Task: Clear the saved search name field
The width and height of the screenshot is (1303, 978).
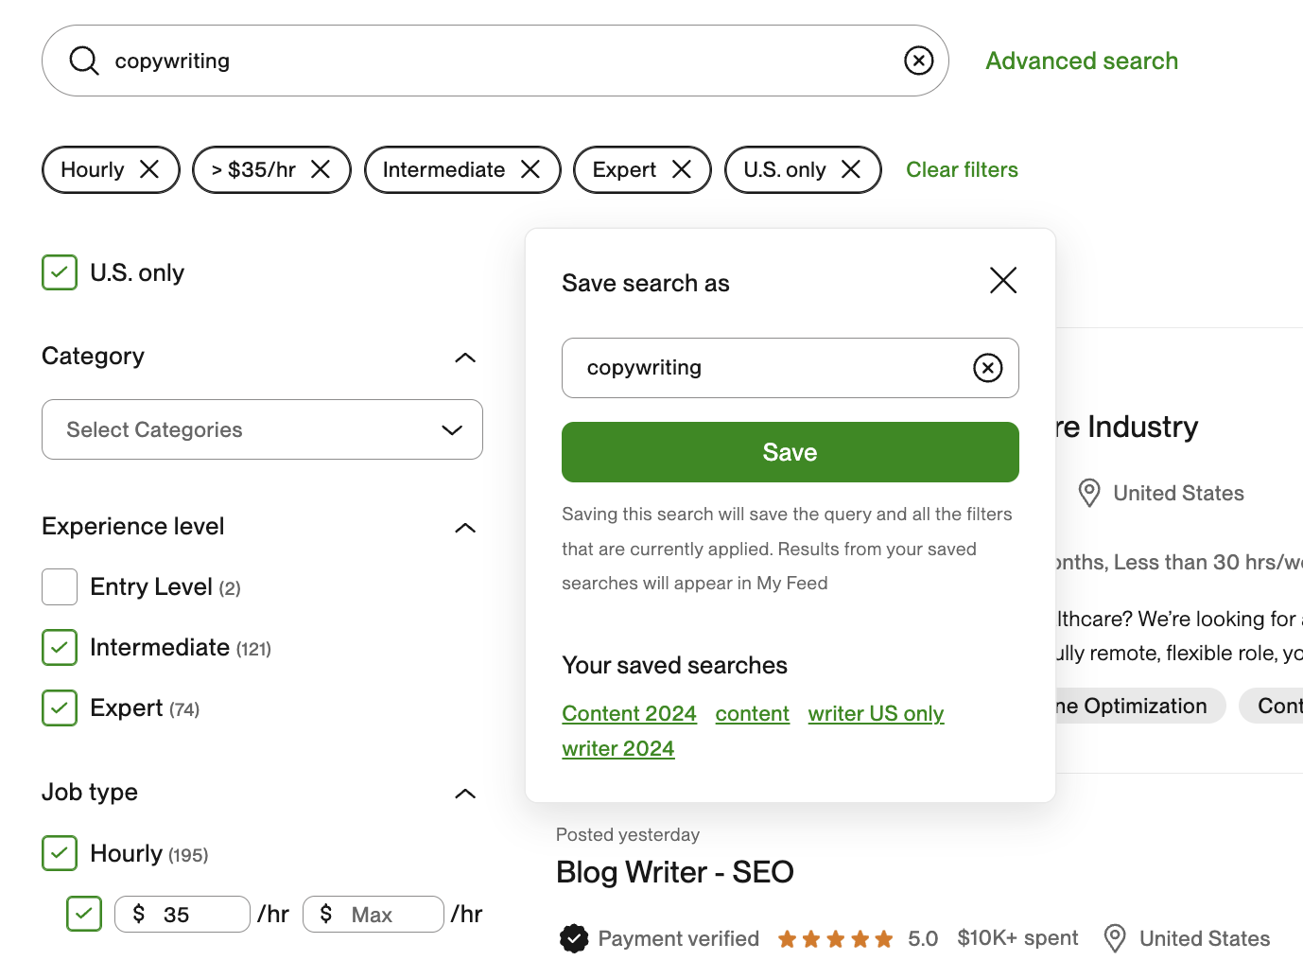Action: point(988,368)
